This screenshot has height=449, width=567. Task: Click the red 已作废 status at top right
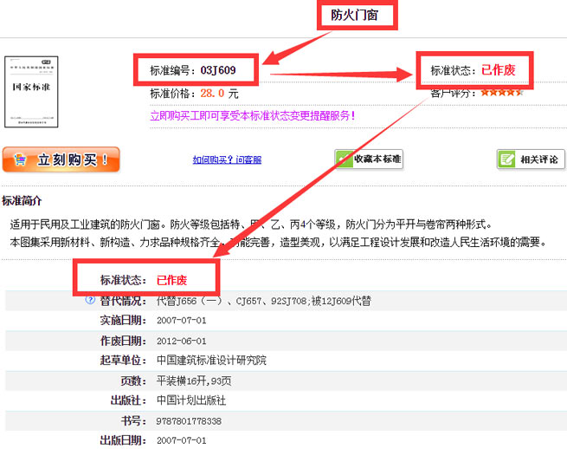498,70
